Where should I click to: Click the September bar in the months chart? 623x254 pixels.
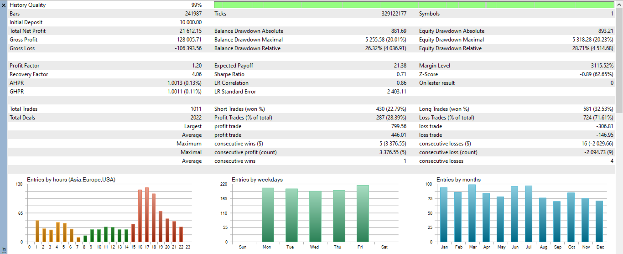pos(557,222)
